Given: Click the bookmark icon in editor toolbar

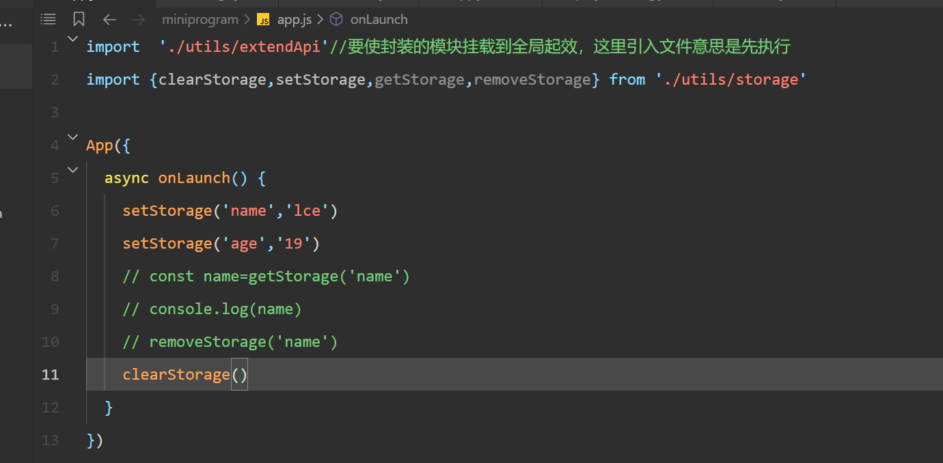Looking at the screenshot, I should pos(79,19).
